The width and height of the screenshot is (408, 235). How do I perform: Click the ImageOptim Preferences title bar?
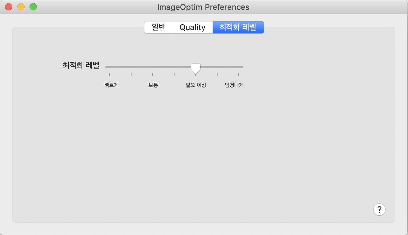(x=204, y=7)
